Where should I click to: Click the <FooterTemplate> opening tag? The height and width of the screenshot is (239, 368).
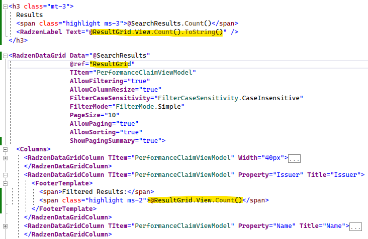[x=62, y=183]
